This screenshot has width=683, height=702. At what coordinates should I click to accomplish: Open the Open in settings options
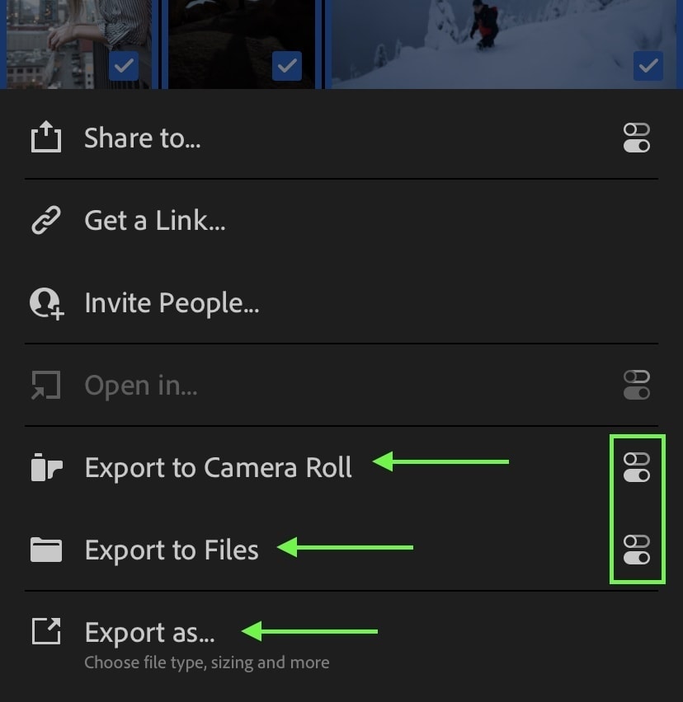pos(636,385)
